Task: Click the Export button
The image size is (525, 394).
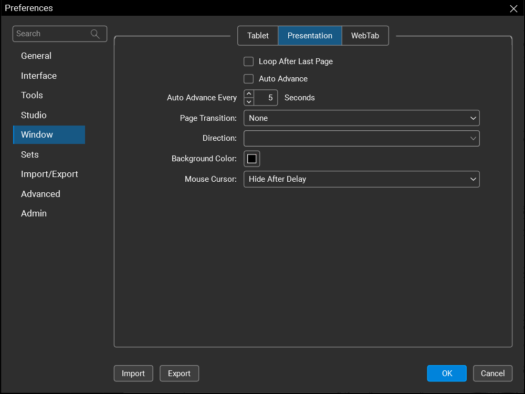Action: pos(179,374)
